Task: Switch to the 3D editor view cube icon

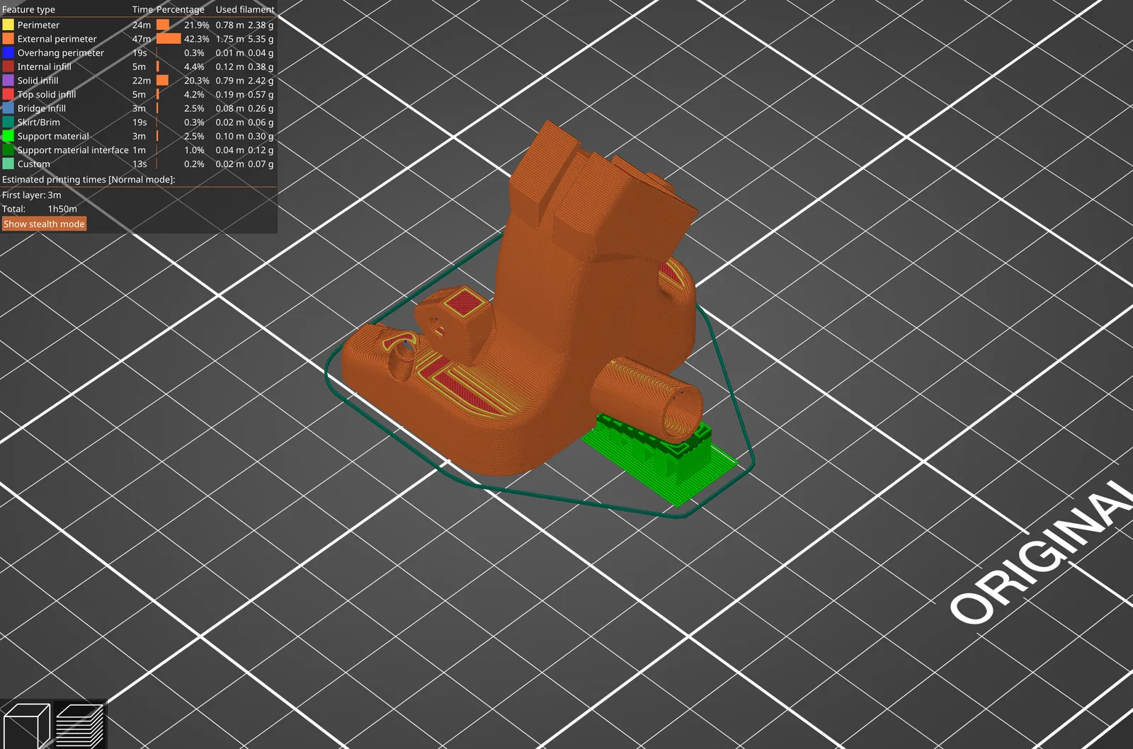Action: [x=27, y=725]
